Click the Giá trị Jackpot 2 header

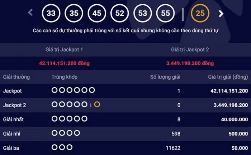tap(190, 50)
